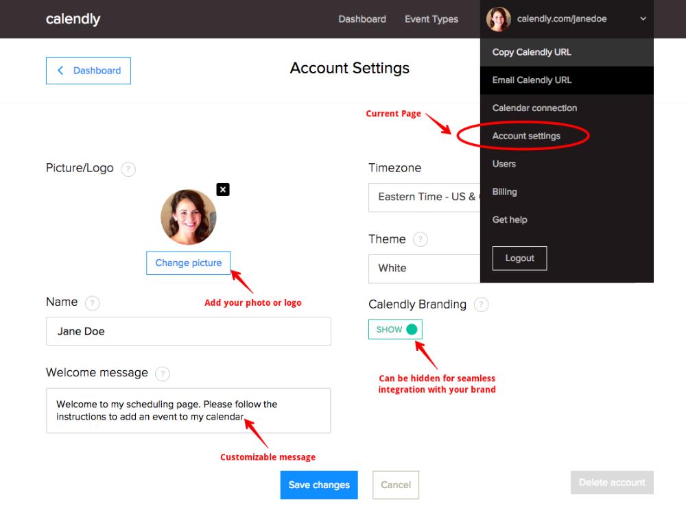Open help icon next to Picture/Logo
This screenshot has height=508, width=686.
(x=128, y=169)
